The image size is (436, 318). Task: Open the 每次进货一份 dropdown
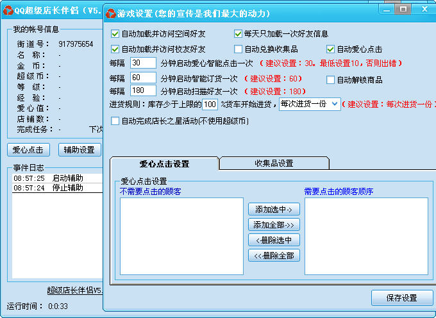coord(310,105)
